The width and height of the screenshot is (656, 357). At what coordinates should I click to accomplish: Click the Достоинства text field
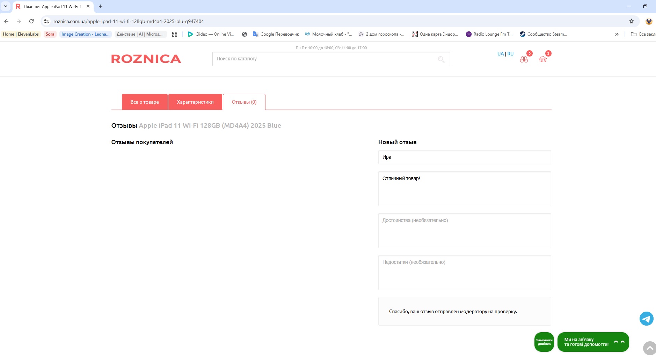pyautogui.click(x=464, y=231)
